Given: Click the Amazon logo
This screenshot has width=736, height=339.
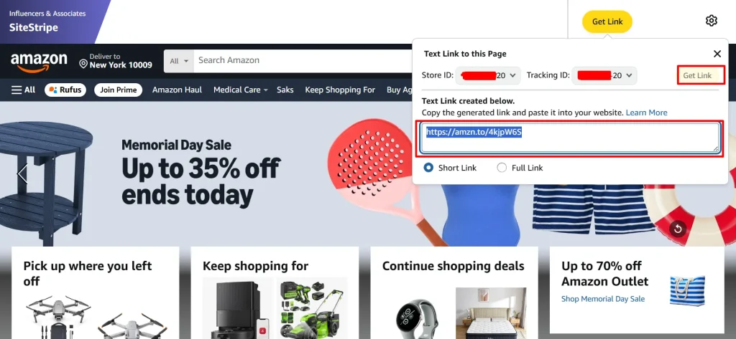Looking at the screenshot, I should click(39, 62).
